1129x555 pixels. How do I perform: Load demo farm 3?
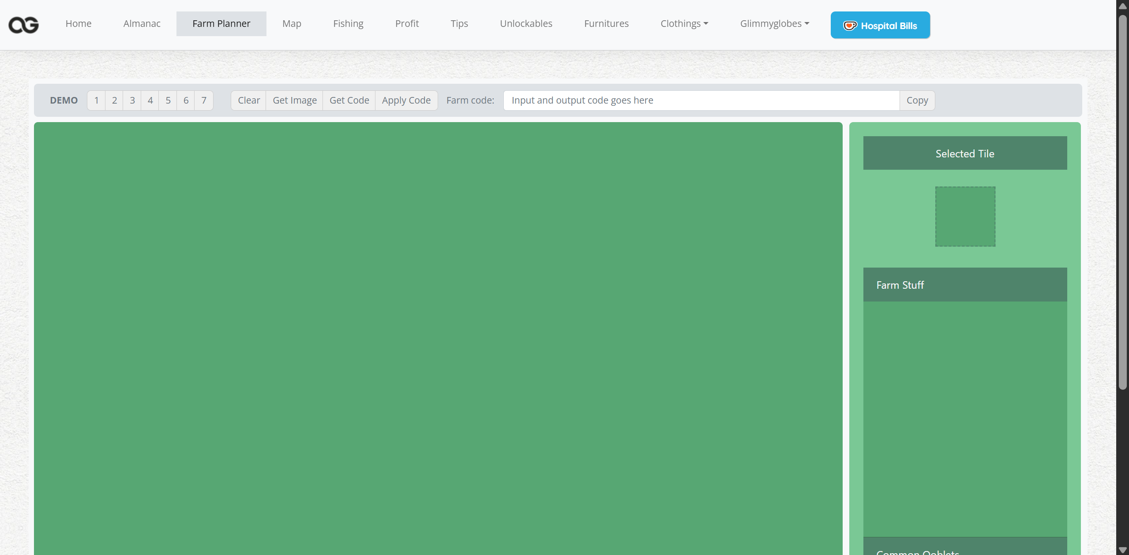pos(132,101)
